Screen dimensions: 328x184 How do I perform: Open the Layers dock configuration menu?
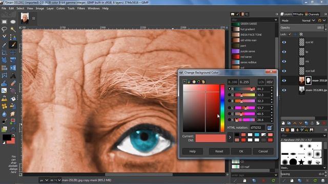tap(325, 14)
